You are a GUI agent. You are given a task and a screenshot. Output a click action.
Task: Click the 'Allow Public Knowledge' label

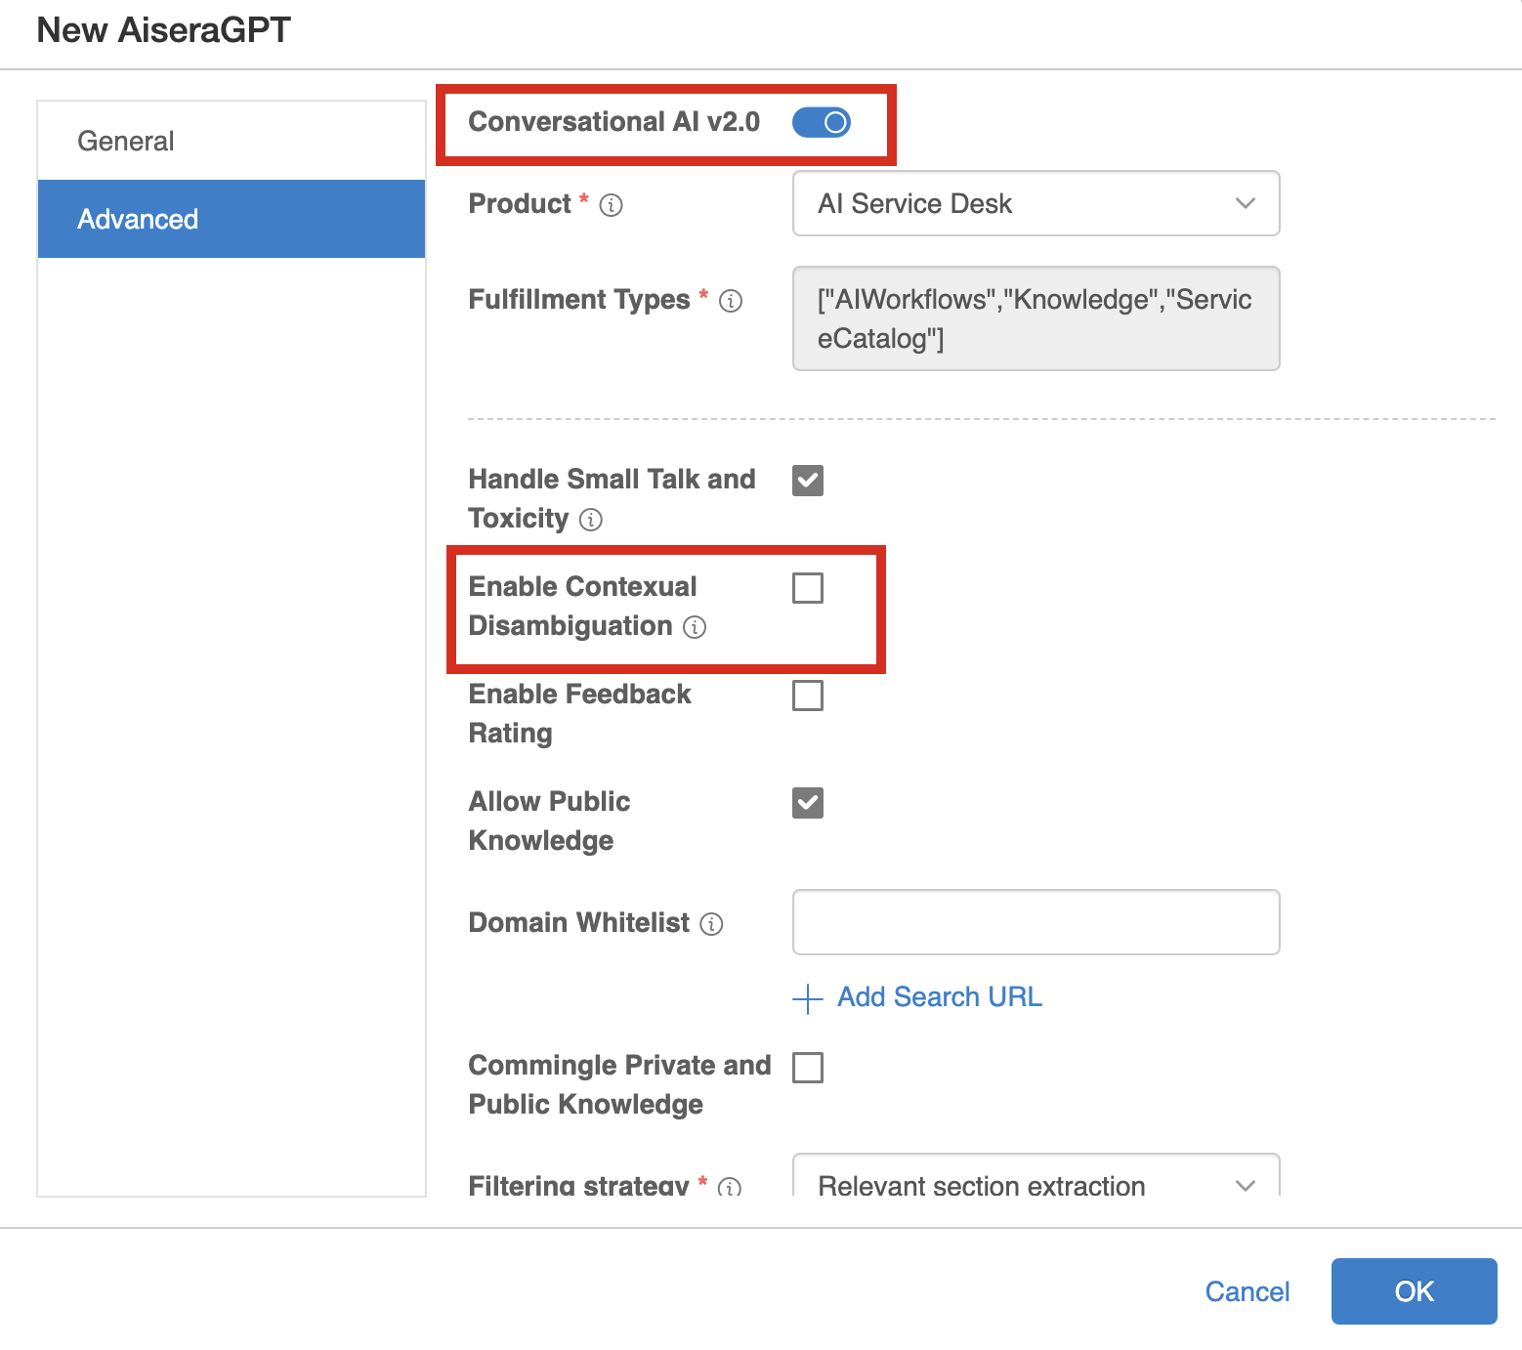coord(550,821)
